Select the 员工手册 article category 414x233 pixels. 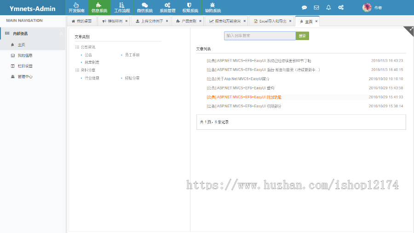point(132,55)
